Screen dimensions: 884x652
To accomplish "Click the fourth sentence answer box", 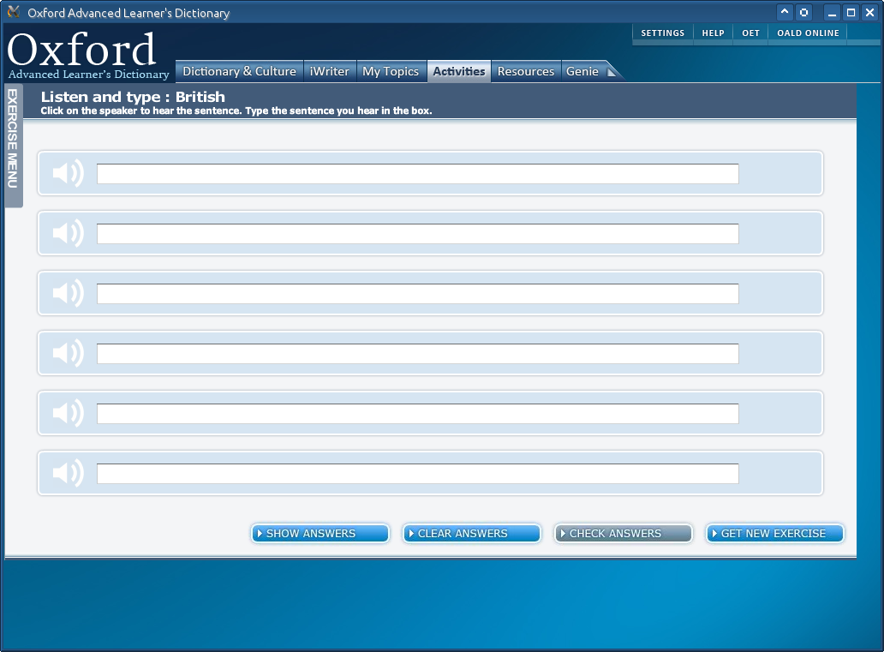I will (x=418, y=354).
